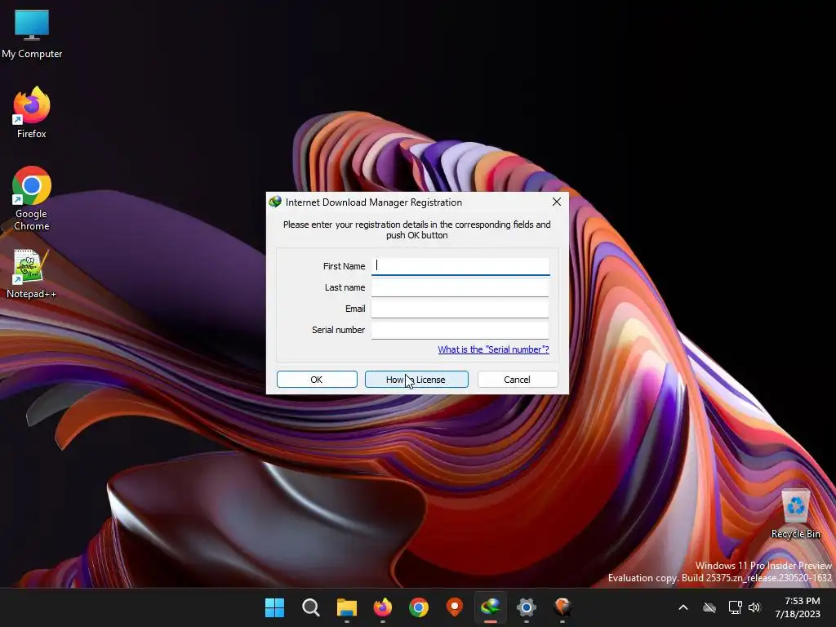Confirm registration with the OK button
The image size is (836, 627).
317,380
